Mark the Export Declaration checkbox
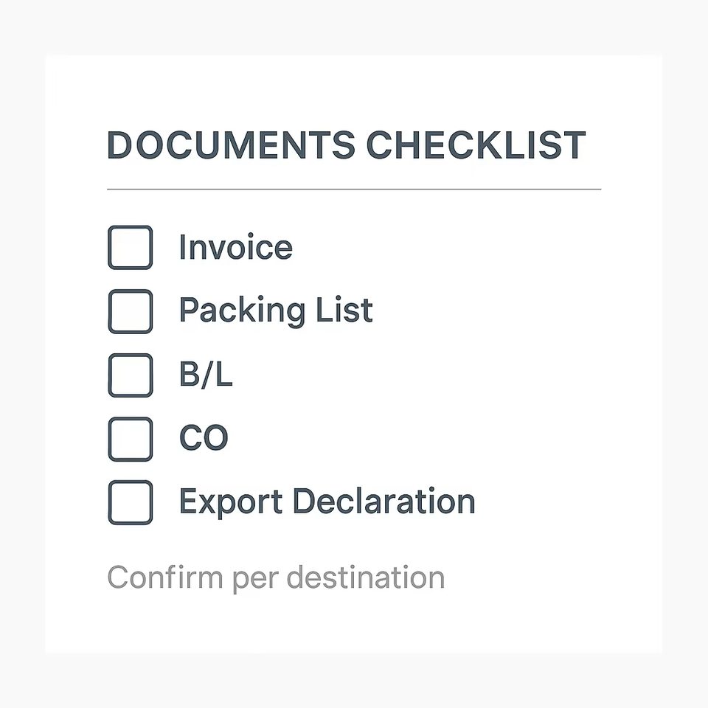 (131, 502)
